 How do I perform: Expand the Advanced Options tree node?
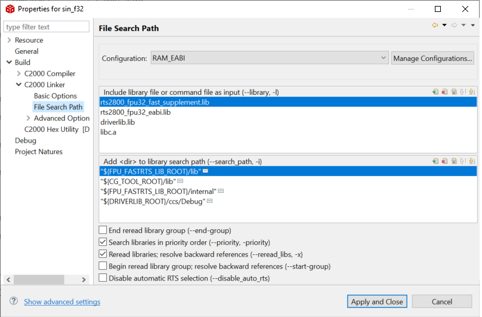point(27,118)
